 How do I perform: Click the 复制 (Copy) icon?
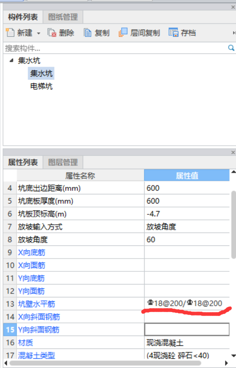88,33
